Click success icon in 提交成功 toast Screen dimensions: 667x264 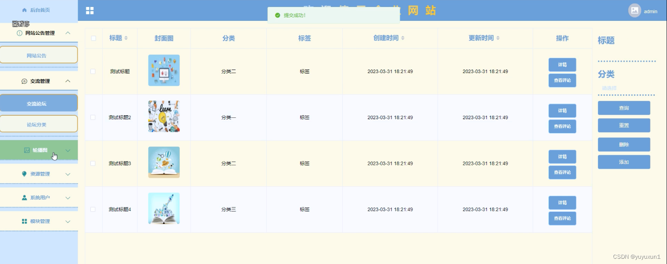(x=277, y=15)
